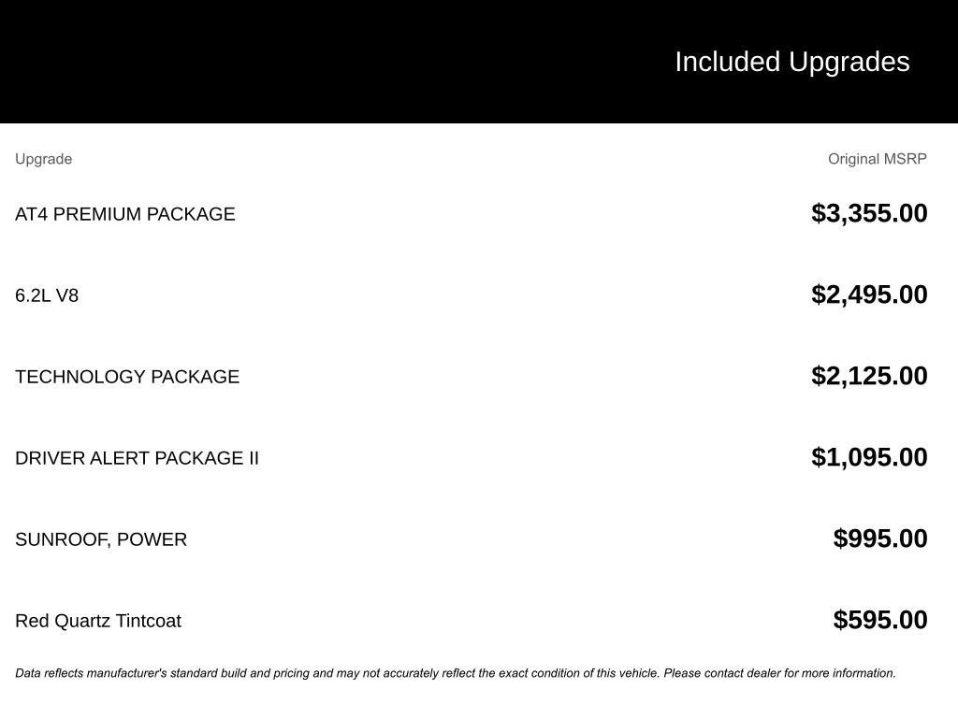Image resolution: width=958 pixels, height=718 pixels.
Task: Click the "Please contact dealer" sentence
Action: [x=779, y=673]
